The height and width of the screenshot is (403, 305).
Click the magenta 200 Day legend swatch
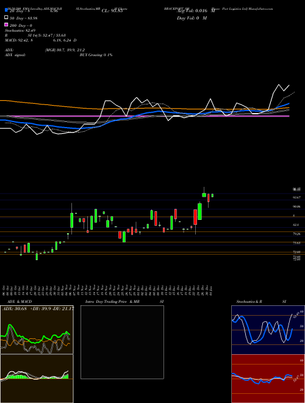(6, 25)
